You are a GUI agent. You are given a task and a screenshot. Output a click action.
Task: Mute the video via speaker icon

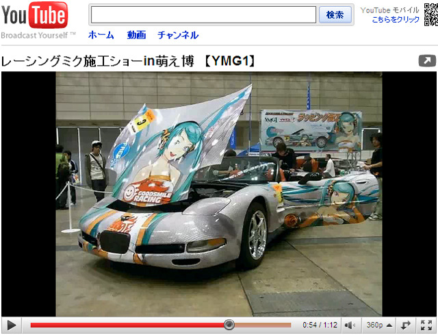[x=350, y=325]
